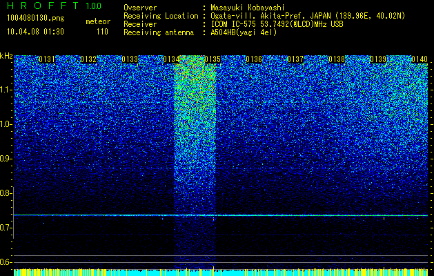Click the 0133 time marker
The width and height of the screenshot is (434, 276).
[130, 59]
